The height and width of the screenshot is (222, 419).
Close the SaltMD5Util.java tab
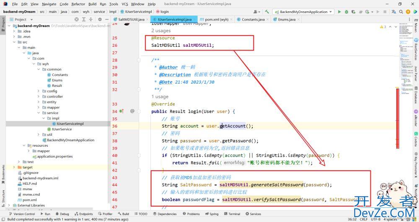147,20
